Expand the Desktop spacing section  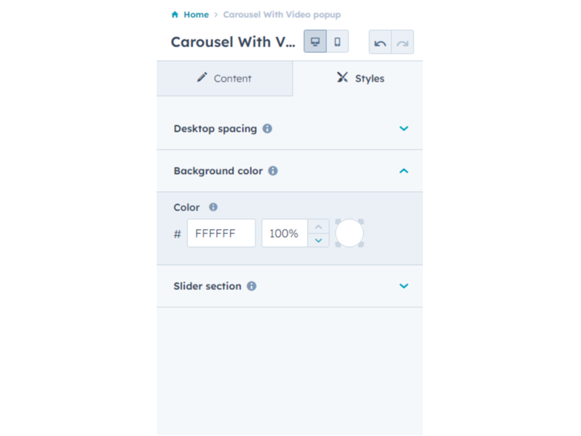tap(404, 129)
